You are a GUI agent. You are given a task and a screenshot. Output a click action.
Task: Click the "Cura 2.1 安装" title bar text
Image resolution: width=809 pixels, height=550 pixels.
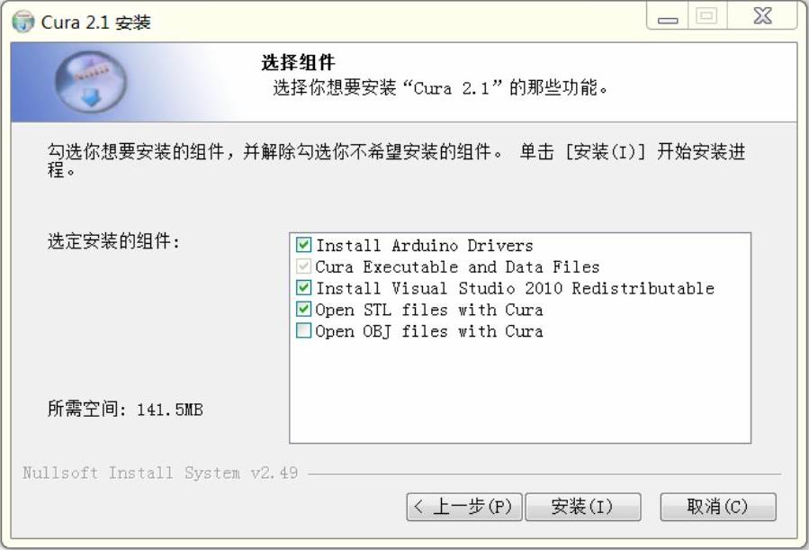95,23
